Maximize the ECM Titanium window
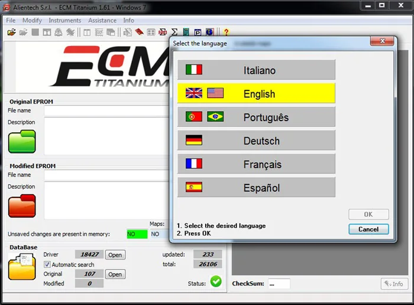The height and width of the screenshot is (305, 414). (x=382, y=5)
